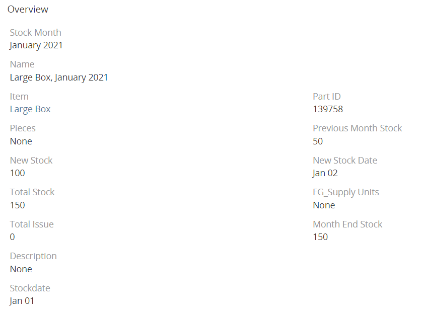Select the Previous Month Stock value 50
This screenshot has width=424, height=313.
pos(318,141)
